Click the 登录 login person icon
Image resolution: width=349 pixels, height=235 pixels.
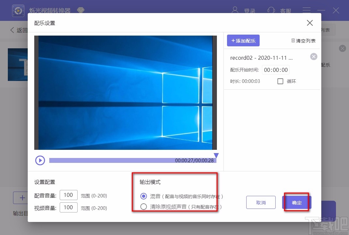[x=235, y=10]
